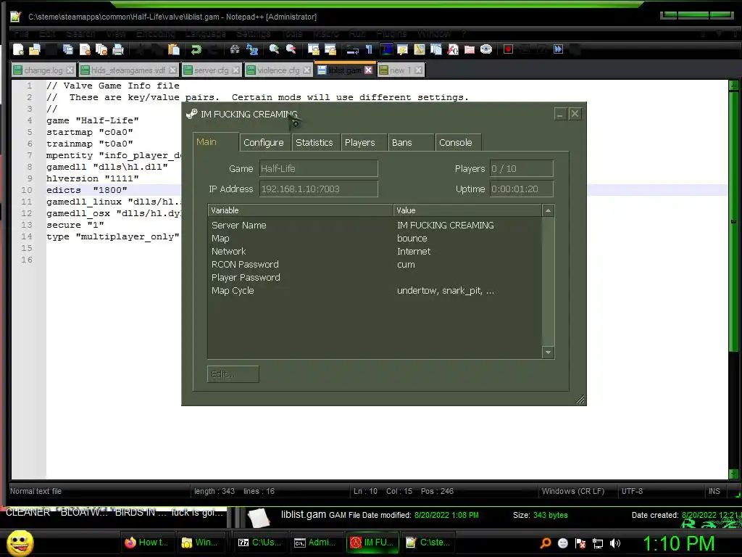Open the Document Map toolbar icon

(420, 49)
